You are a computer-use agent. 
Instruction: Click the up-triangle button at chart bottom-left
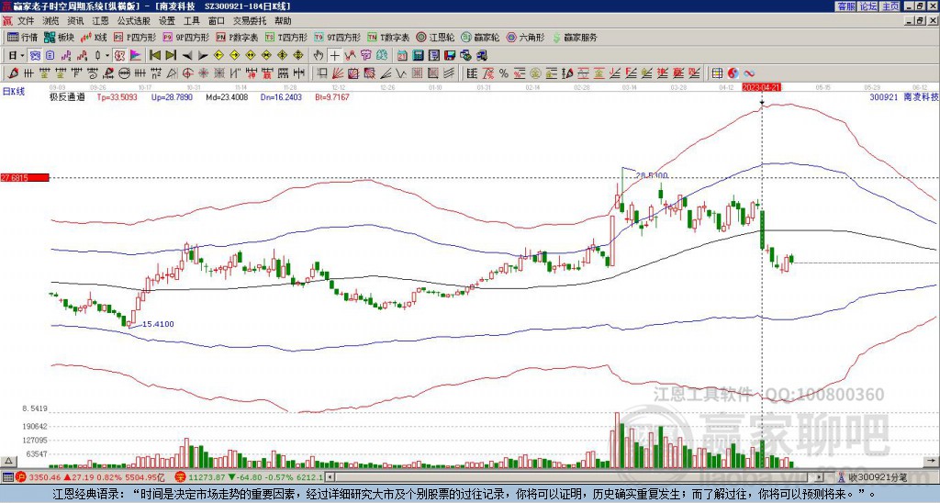click(8, 461)
